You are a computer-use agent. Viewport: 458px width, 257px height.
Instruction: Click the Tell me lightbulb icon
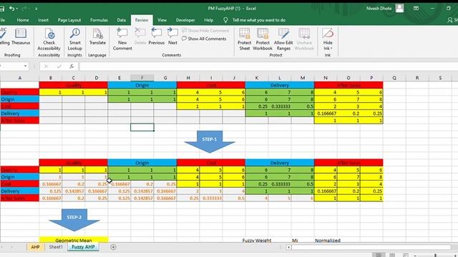click(225, 20)
